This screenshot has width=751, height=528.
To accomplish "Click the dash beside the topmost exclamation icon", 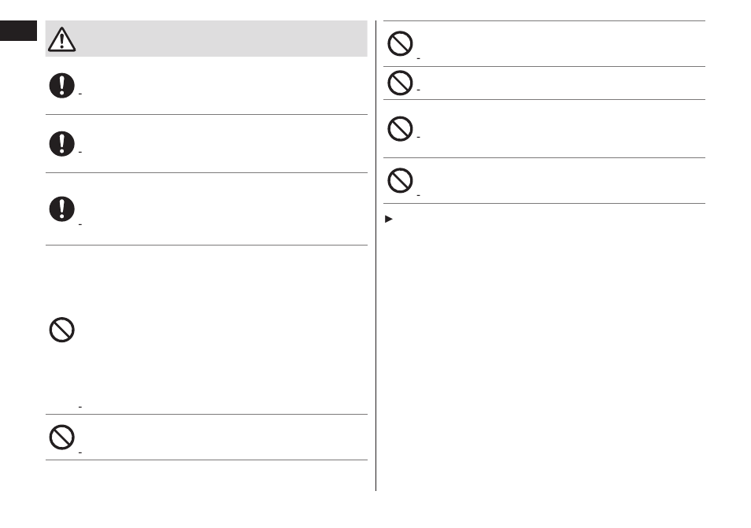I will point(80,94).
